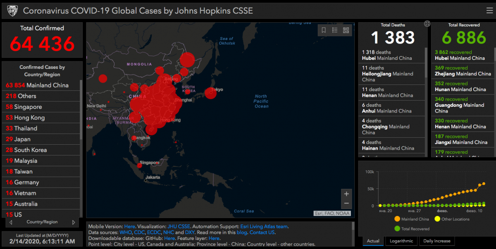Zoom in on the map
Viewport: 496px width, 249px height.
click(346, 194)
